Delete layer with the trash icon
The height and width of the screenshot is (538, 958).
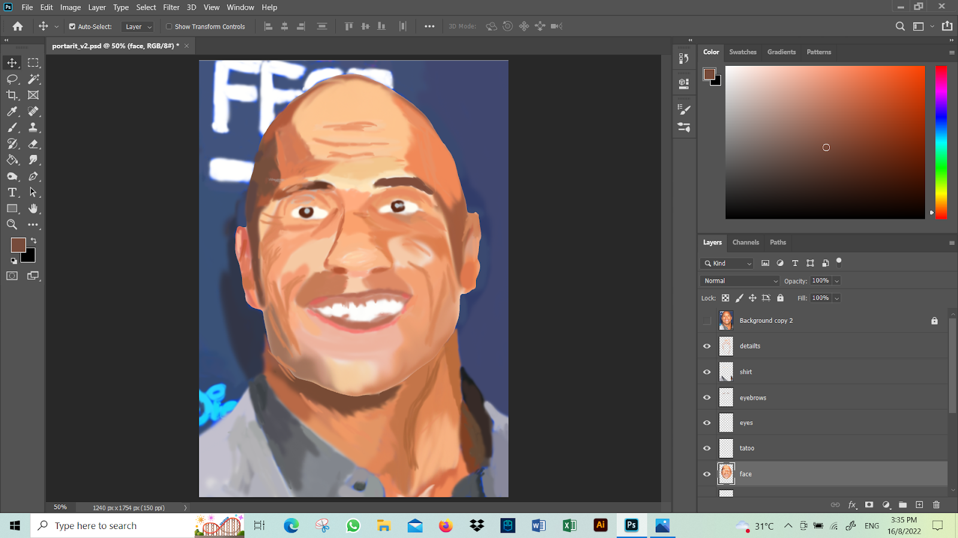tap(936, 505)
